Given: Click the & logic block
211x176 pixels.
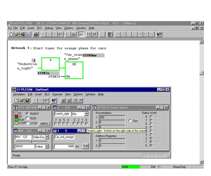Looking at the screenshot, I should coord(50,64).
